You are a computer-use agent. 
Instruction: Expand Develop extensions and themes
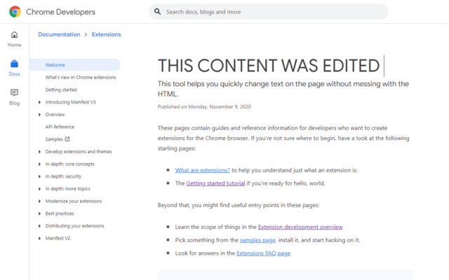[x=39, y=152]
